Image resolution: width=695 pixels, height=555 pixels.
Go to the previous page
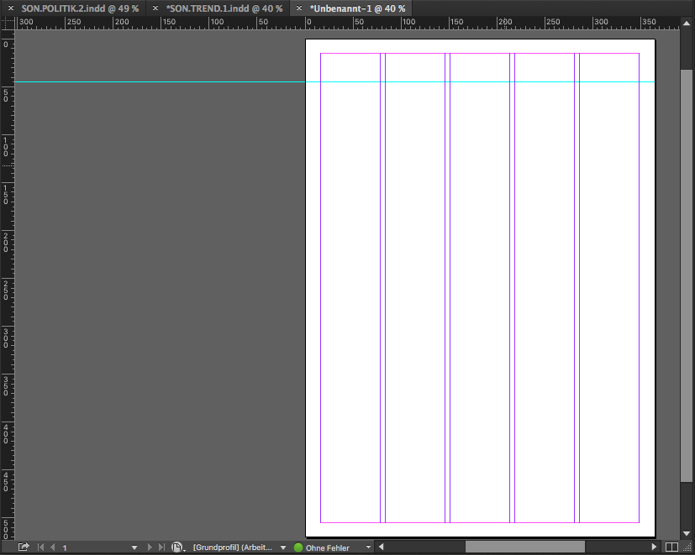click(53, 547)
